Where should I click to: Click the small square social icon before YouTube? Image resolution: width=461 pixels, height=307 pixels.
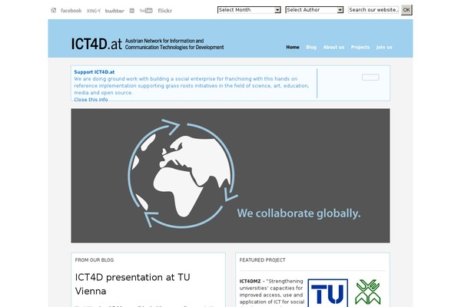[x=131, y=11]
